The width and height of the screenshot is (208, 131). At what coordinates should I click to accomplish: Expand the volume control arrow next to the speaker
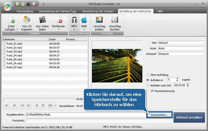coord(55,105)
